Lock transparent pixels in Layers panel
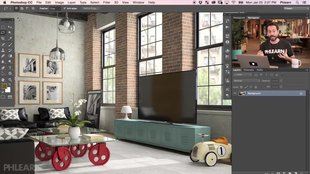 click(x=241, y=87)
